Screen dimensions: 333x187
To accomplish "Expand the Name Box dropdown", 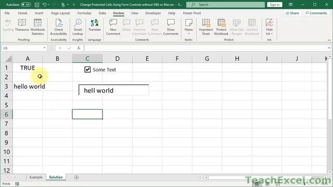I will pyautogui.click(x=44, y=48).
